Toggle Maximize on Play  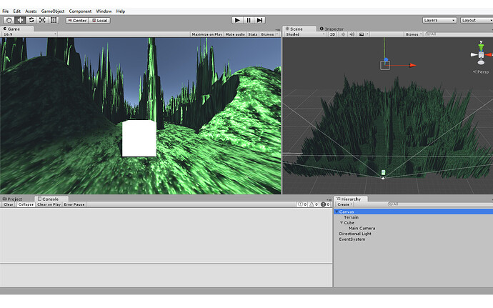click(x=207, y=34)
